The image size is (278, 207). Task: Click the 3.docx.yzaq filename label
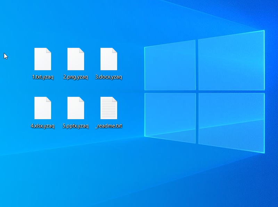pyautogui.click(x=109, y=77)
